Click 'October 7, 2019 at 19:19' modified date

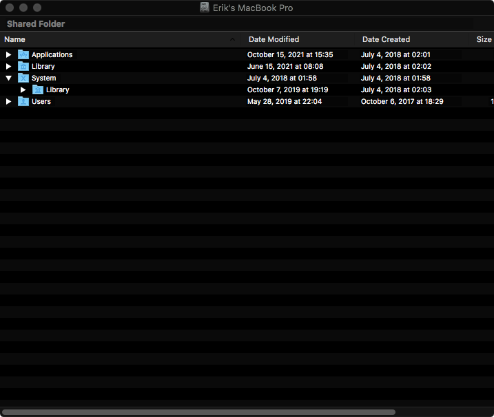(287, 89)
